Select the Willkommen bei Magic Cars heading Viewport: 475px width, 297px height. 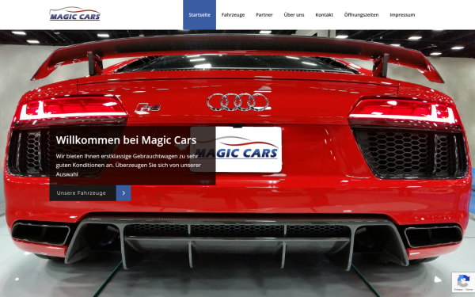126,140
